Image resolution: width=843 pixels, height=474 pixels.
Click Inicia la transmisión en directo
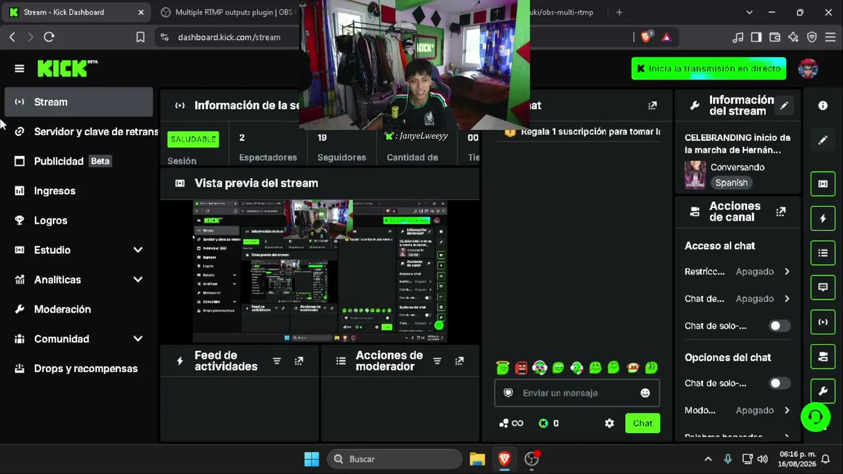709,68
